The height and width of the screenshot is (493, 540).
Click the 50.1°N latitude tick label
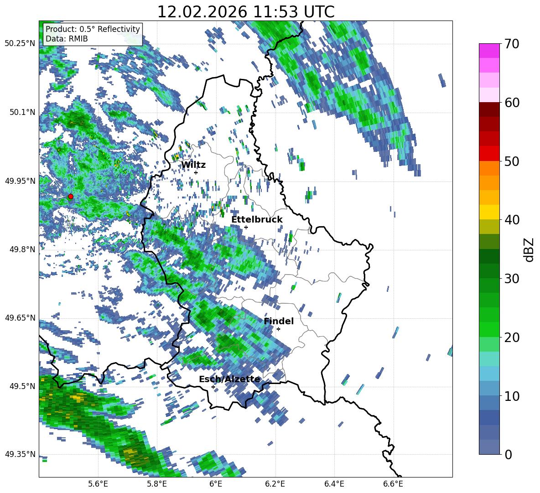point(22,112)
